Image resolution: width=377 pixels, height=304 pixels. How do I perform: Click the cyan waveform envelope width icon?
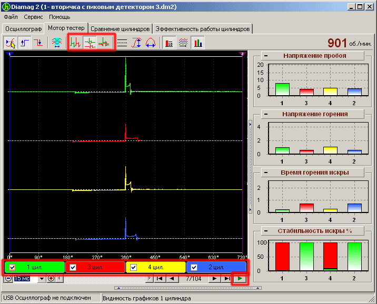tap(57, 43)
